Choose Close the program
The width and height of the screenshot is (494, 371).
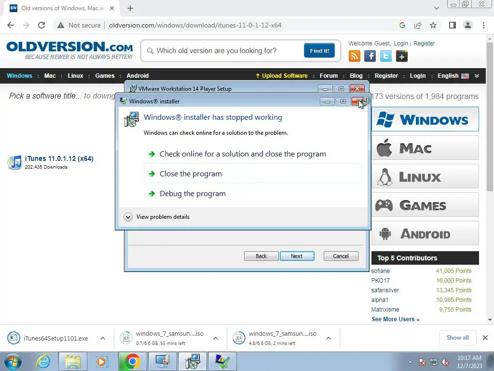tap(253, 173)
